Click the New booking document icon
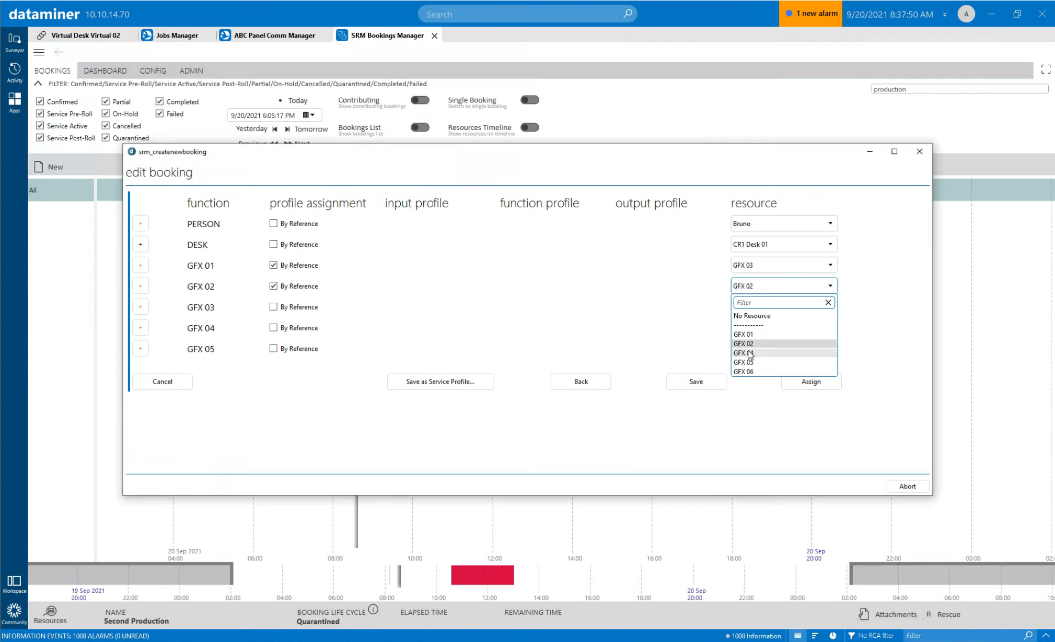 tap(39, 167)
